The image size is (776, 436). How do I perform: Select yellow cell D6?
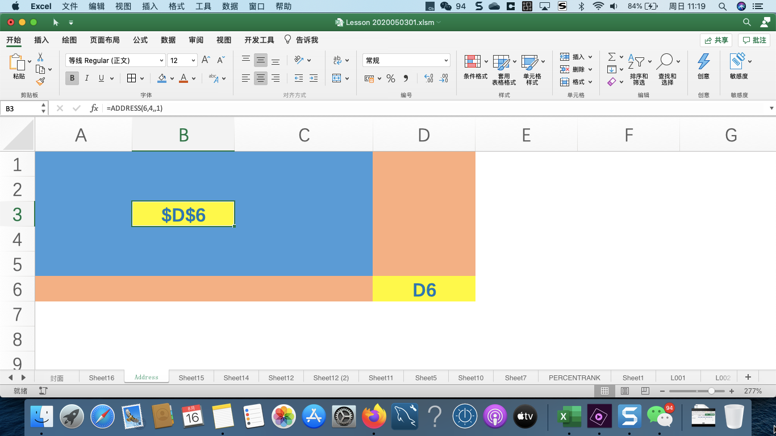click(x=424, y=289)
